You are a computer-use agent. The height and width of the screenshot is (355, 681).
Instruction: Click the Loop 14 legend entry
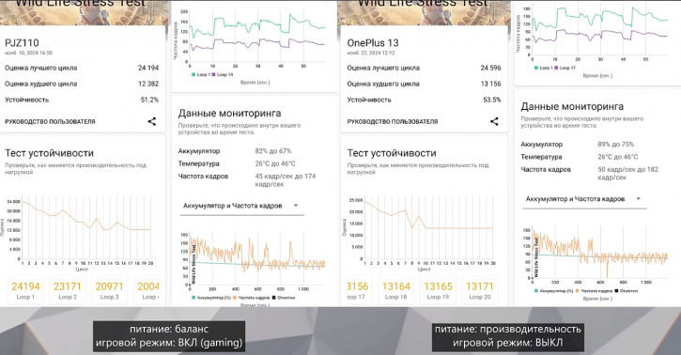[x=223, y=74]
